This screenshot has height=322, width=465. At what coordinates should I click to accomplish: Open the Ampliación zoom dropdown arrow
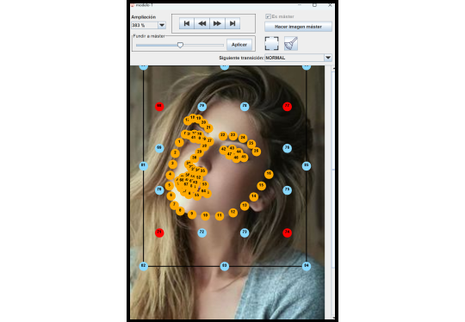(162, 25)
